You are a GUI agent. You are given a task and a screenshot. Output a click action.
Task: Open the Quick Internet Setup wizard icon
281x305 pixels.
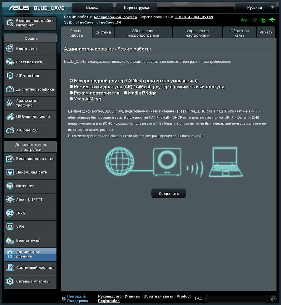[x=10, y=23]
